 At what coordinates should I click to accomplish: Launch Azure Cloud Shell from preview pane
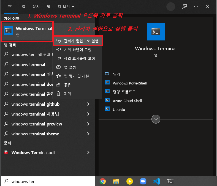[x=127, y=101]
